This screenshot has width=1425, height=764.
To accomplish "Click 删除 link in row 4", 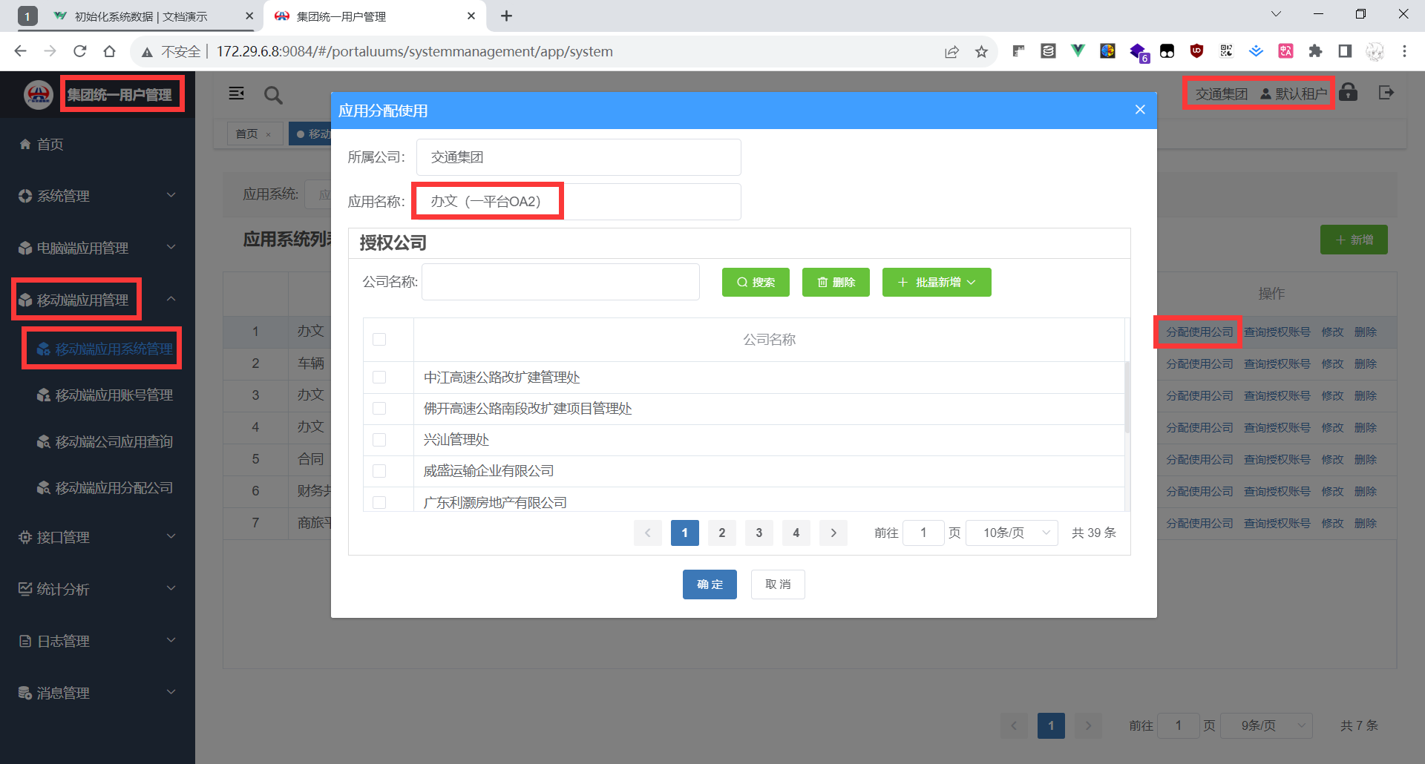I will [1366, 428].
